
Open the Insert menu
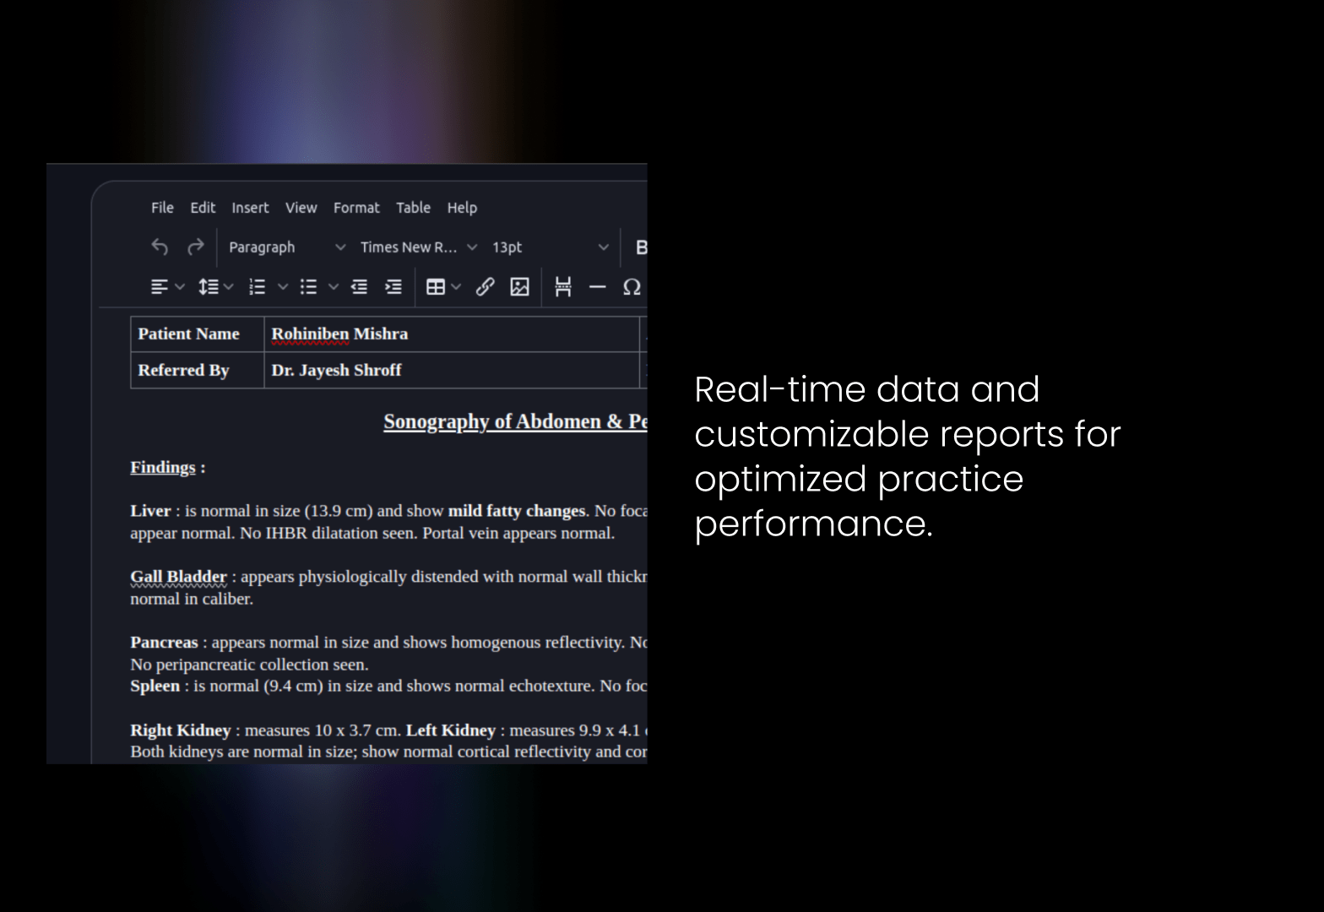250,208
